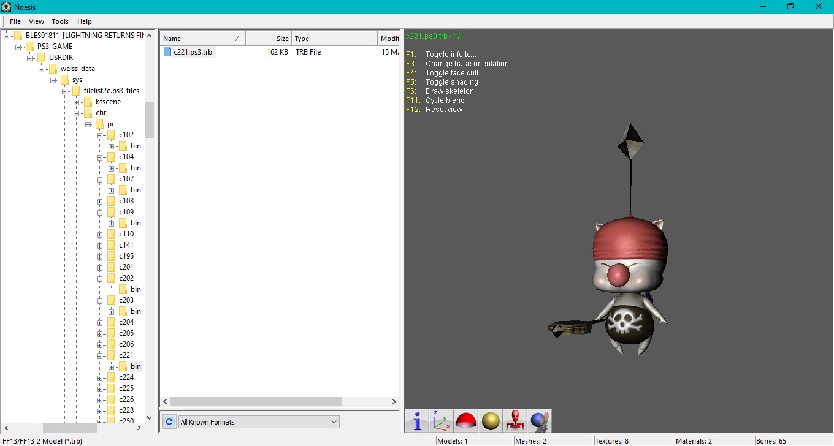Sort files by the Type column header
834x446 pixels.
[334, 39]
